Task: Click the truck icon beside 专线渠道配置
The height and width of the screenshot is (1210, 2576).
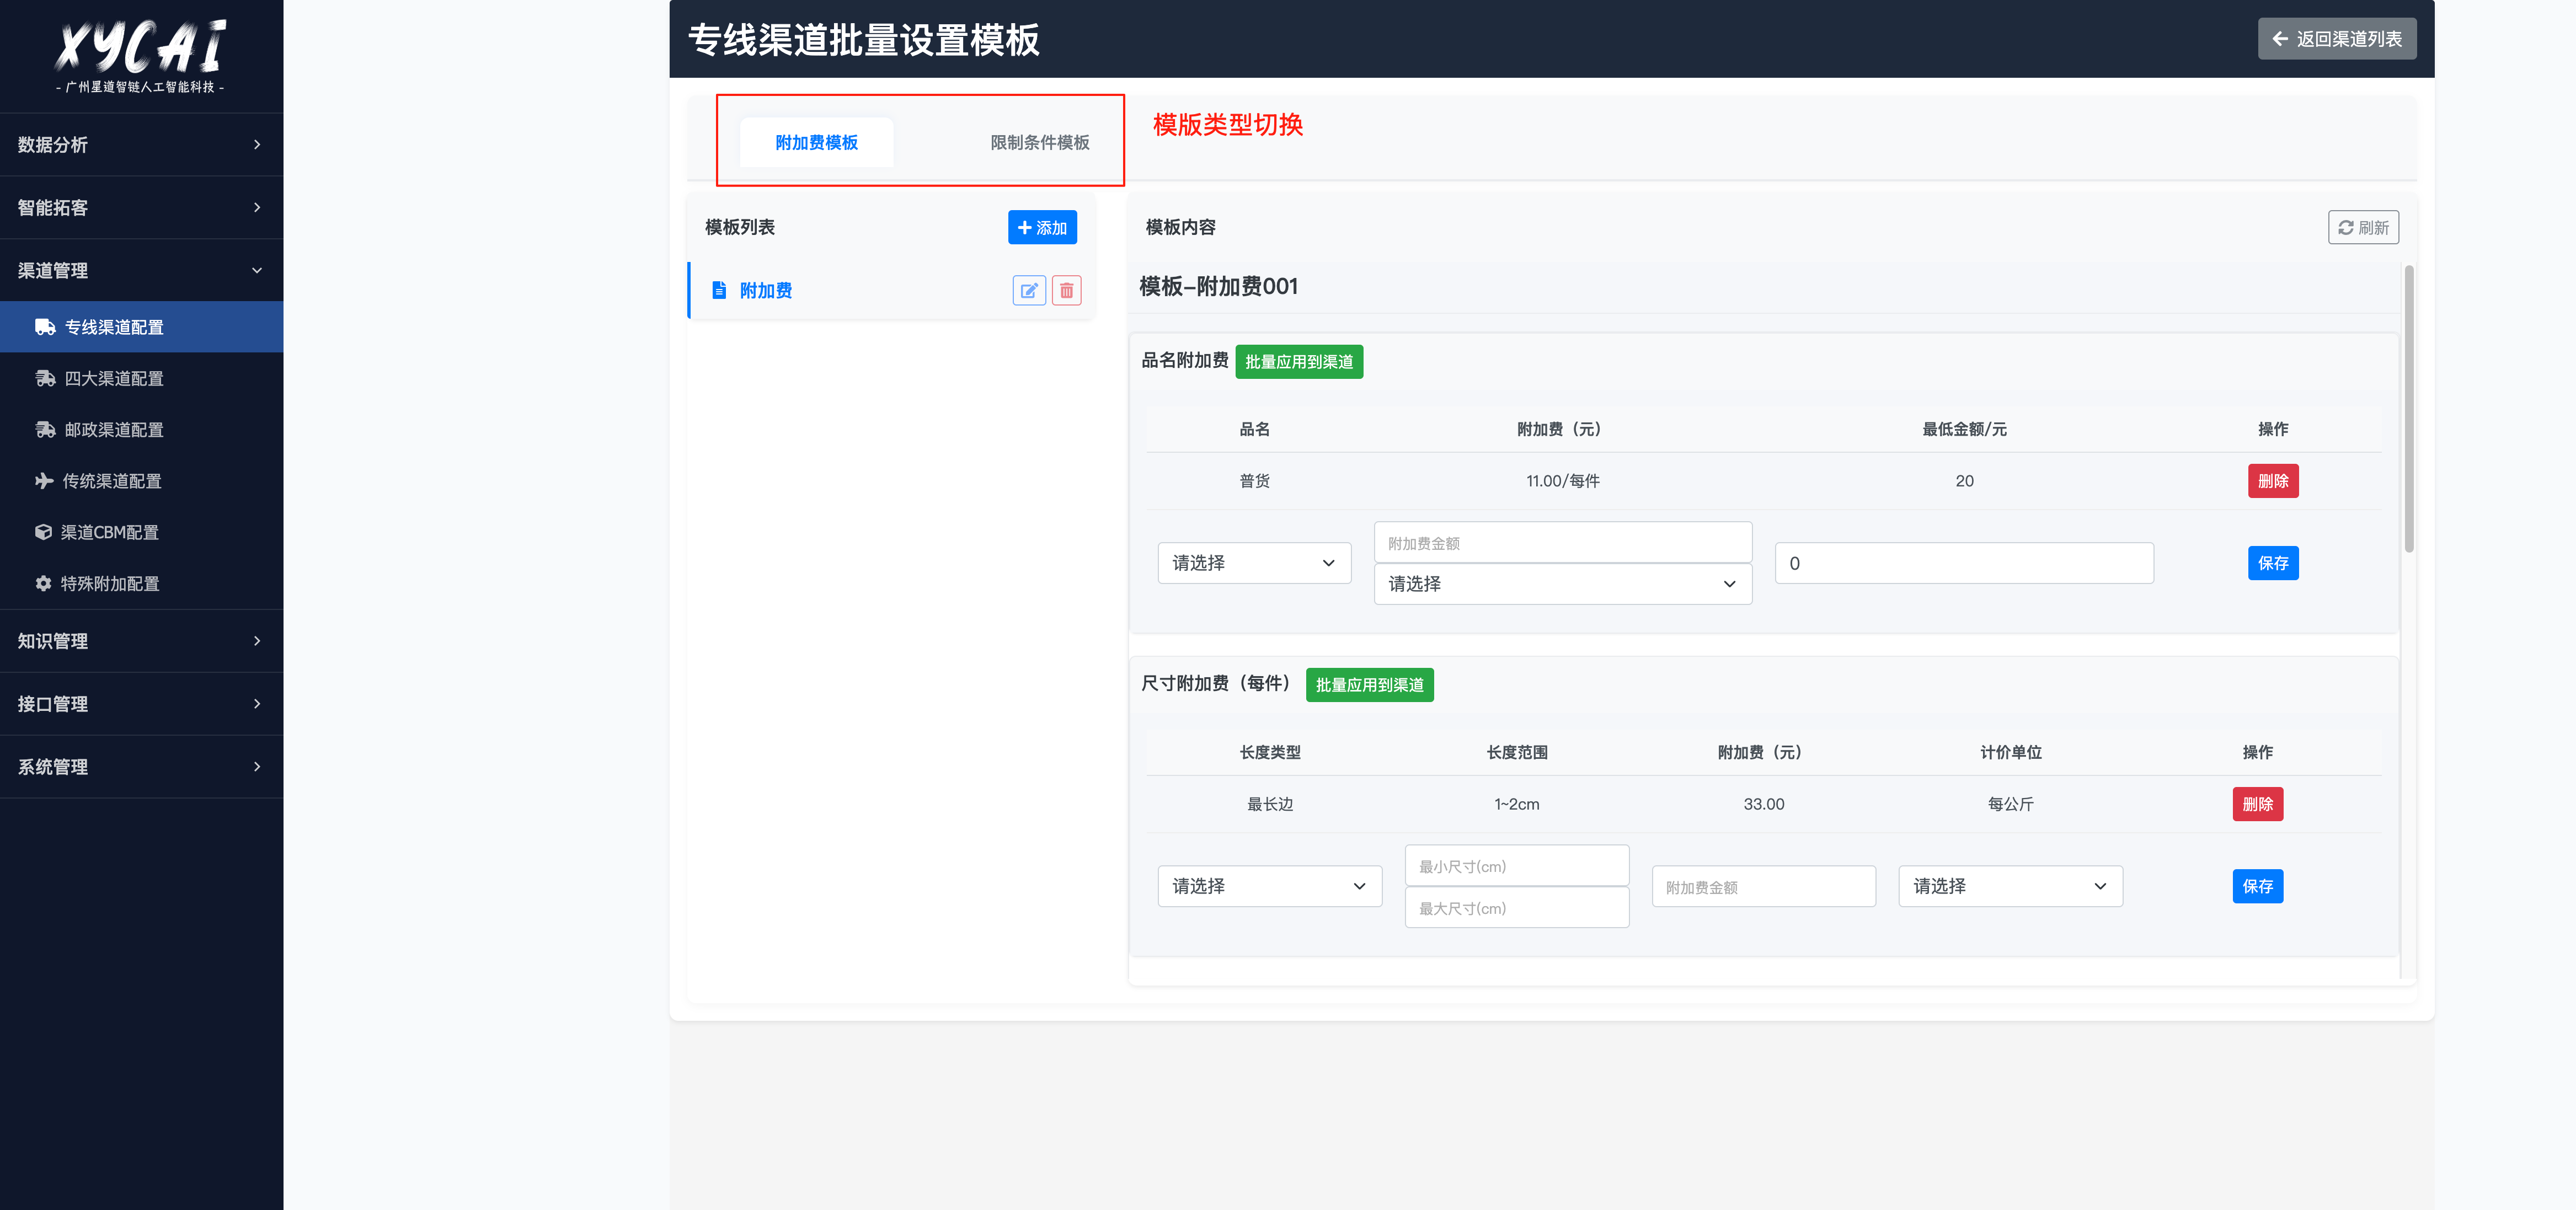Action: pyautogui.click(x=45, y=327)
